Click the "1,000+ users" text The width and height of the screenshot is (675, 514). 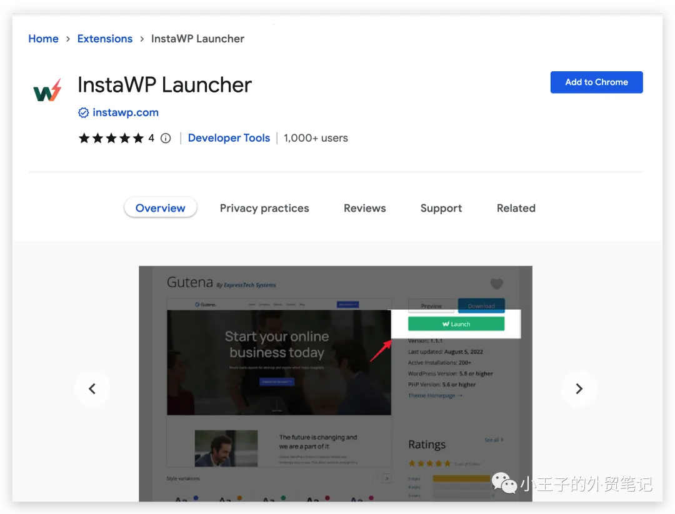316,138
